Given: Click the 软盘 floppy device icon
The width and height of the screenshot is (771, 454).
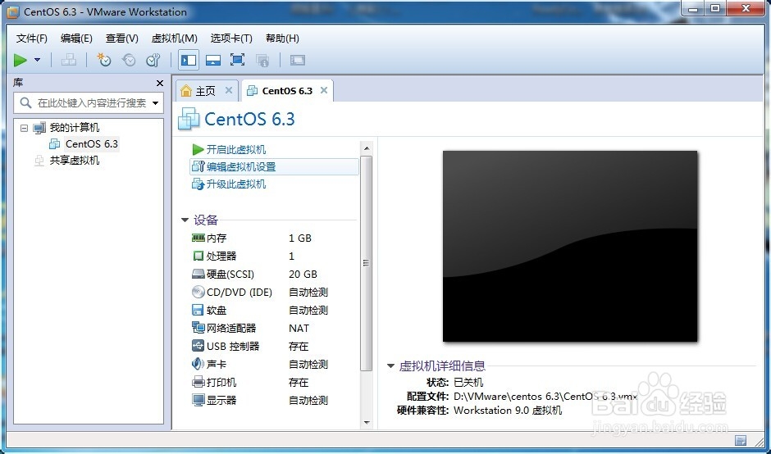Looking at the screenshot, I should [x=198, y=310].
